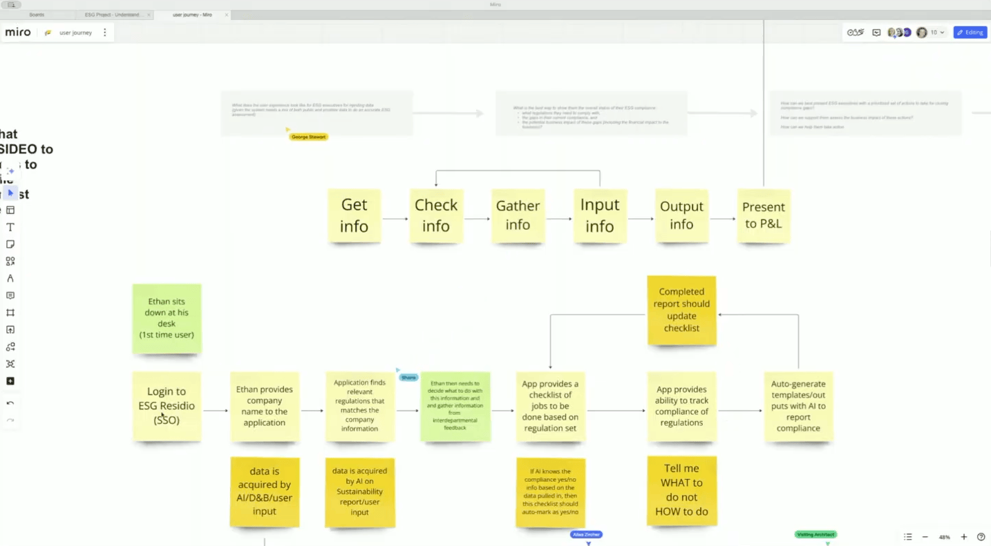The width and height of the screenshot is (991, 546).
Task: Click the Undo arrow
Action: pos(10,403)
